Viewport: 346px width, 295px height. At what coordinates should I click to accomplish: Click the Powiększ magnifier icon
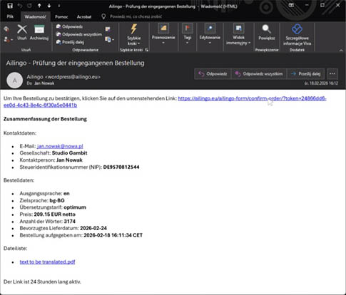click(267, 29)
